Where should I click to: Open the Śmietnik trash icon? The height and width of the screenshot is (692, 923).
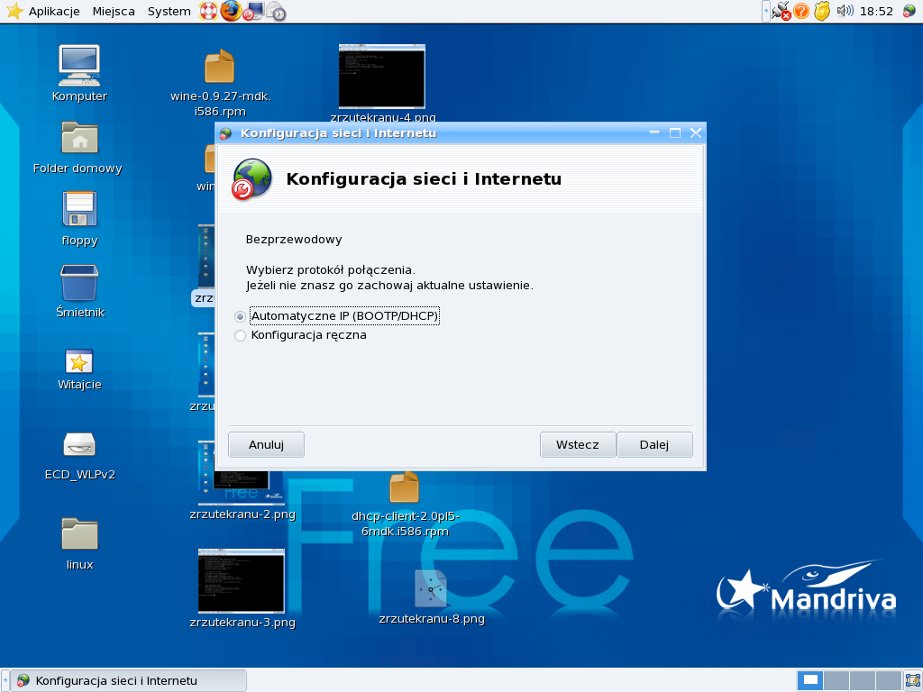tap(79, 283)
